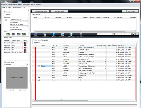Select the tokyo_railmap.pdf job row
141x108 pixels.
click(84, 59)
